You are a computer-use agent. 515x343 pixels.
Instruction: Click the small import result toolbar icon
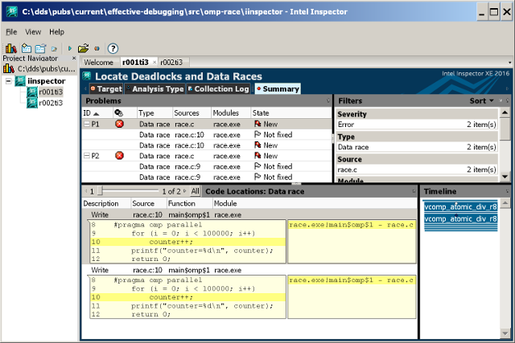(54, 49)
